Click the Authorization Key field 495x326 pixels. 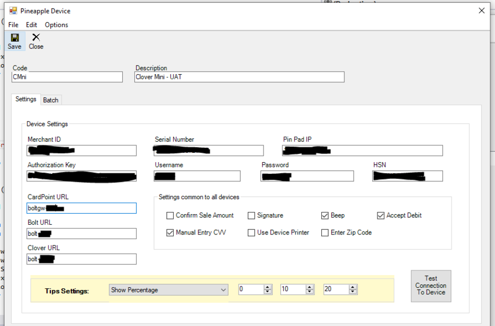(x=82, y=176)
